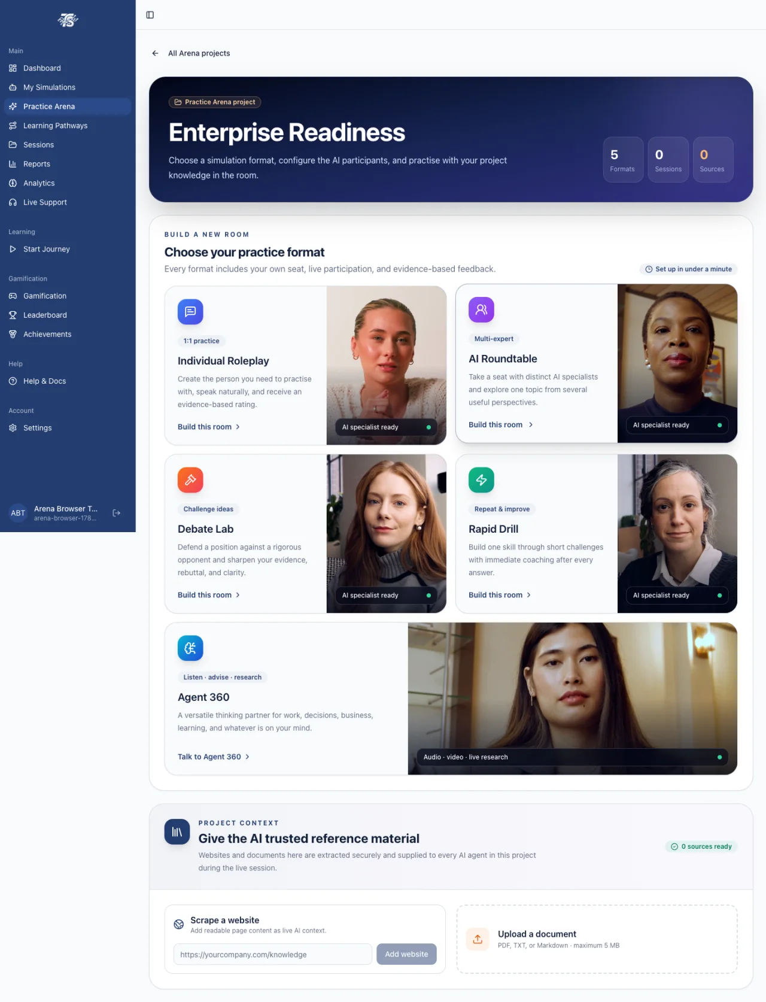Open the Leaderboard page
This screenshot has width=766, height=1002.
[68, 315]
